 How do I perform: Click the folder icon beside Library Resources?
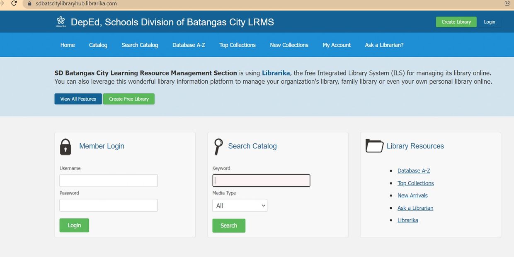[374, 146]
